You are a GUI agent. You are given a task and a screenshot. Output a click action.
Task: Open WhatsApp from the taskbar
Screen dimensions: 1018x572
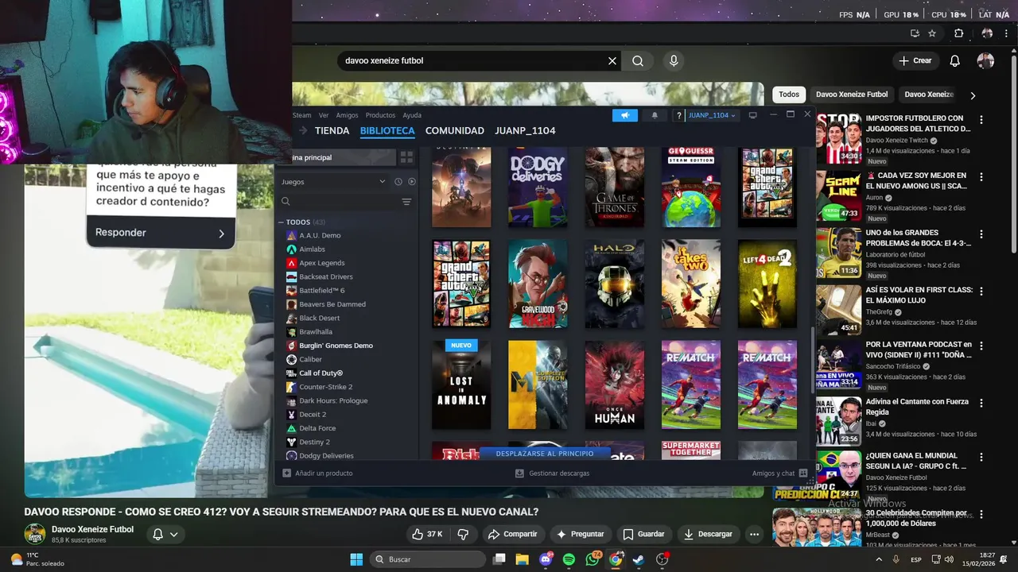[x=593, y=559]
